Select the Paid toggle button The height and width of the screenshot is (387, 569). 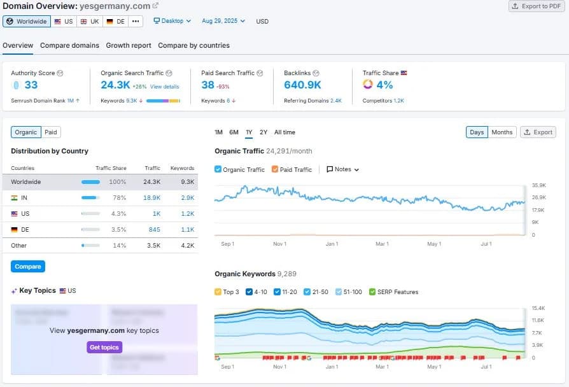51,132
